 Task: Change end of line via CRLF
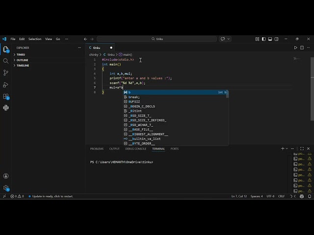[281, 196]
